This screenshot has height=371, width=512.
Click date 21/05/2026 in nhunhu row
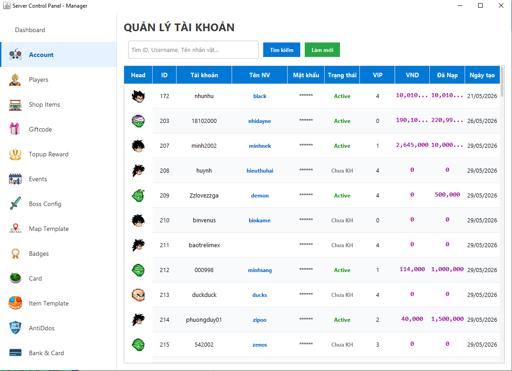pyautogui.click(x=482, y=96)
